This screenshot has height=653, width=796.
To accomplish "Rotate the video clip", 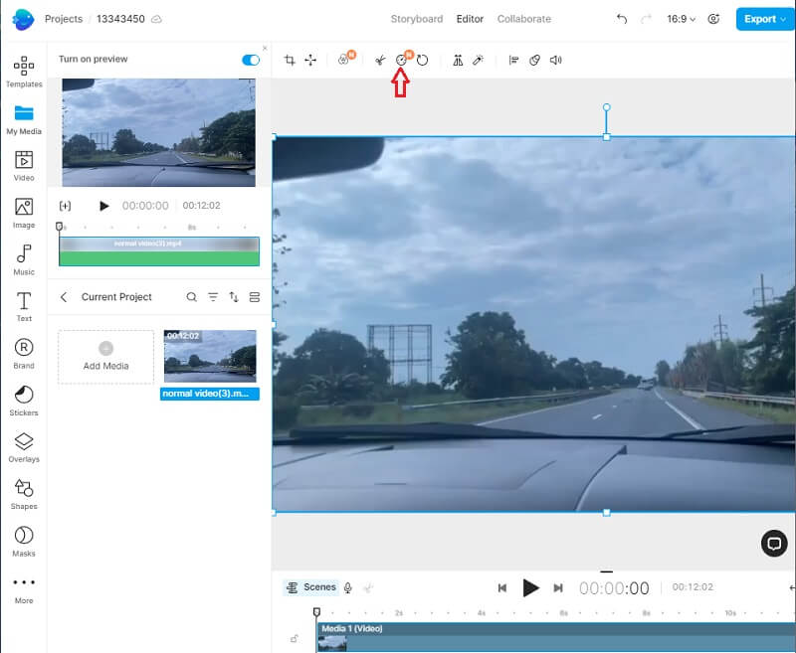I will tap(422, 60).
